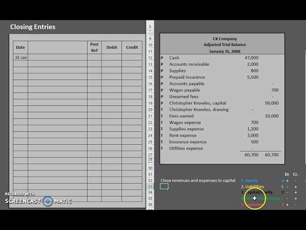306x230 pixels.
Task: Click the Insurance expense value 500
Action: 254,142
